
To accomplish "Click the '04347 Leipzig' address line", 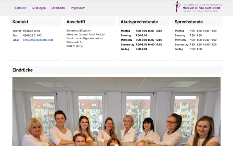I will [75, 46].
